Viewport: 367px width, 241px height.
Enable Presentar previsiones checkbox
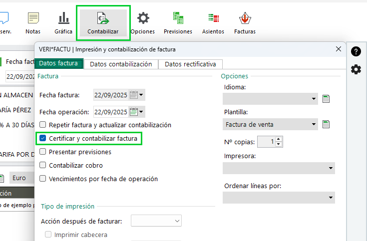pos(42,152)
